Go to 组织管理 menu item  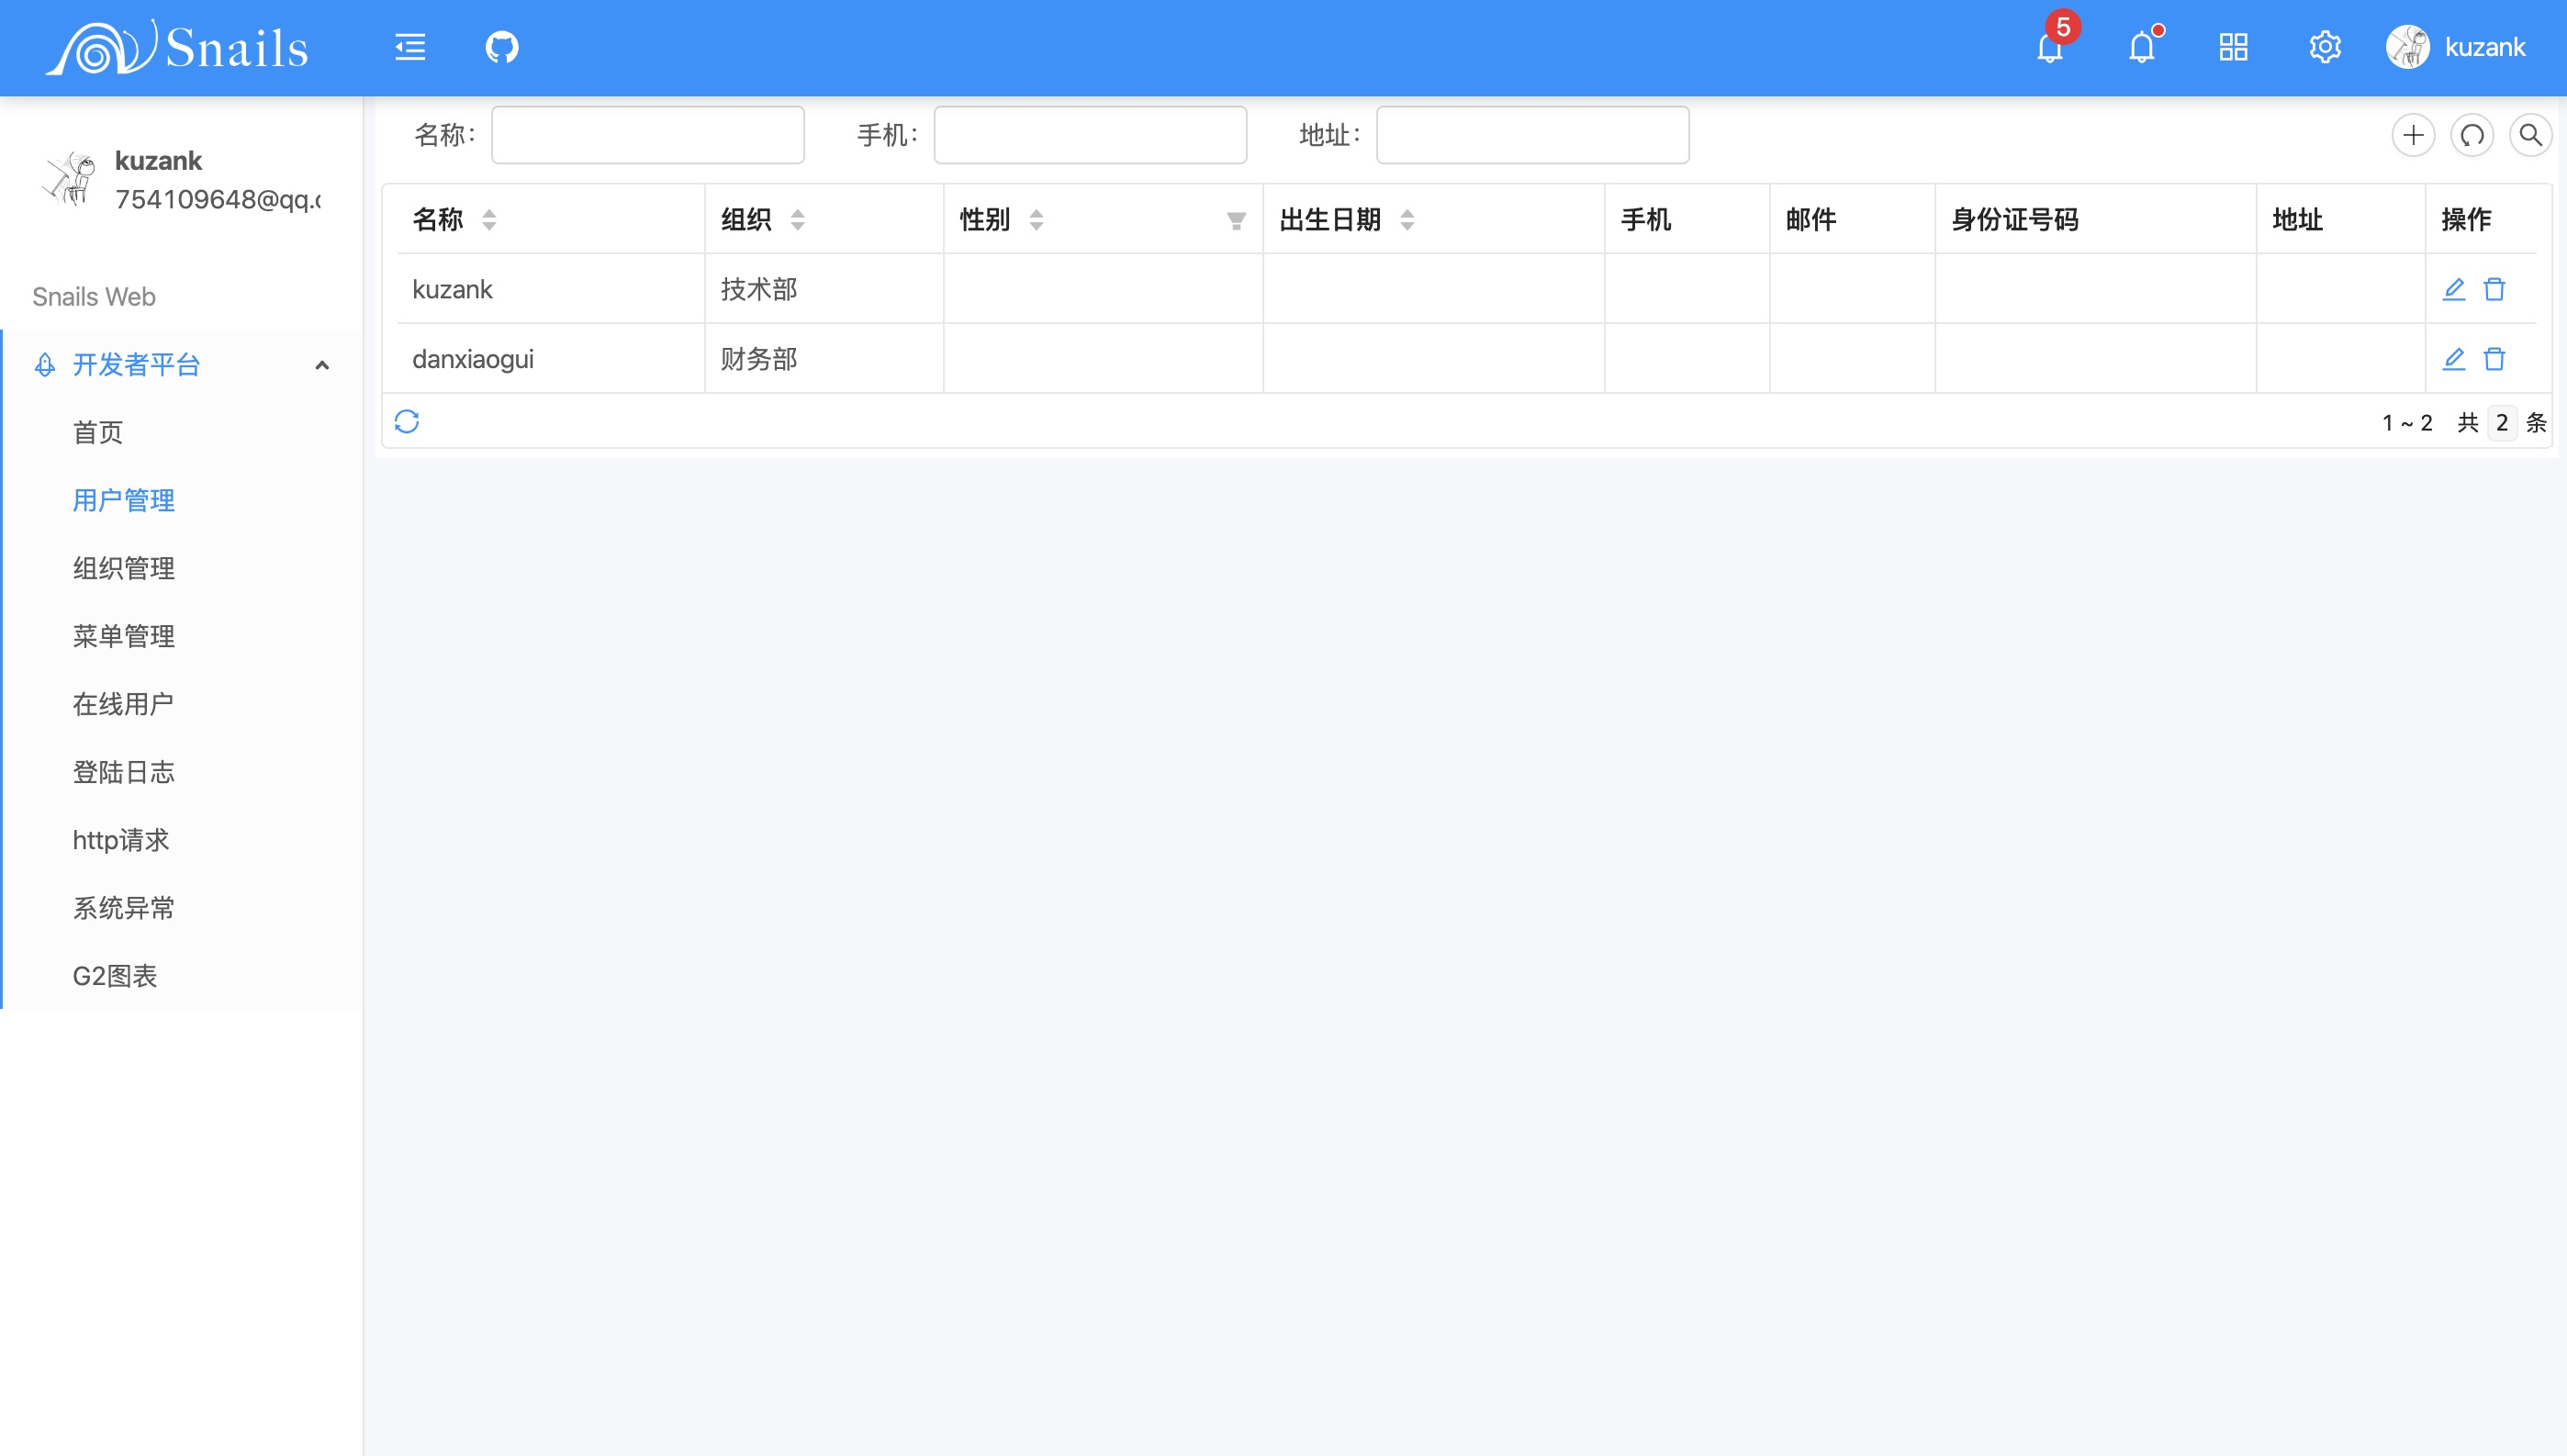(x=124, y=568)
